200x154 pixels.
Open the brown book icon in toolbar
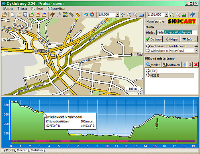[53, 14]
